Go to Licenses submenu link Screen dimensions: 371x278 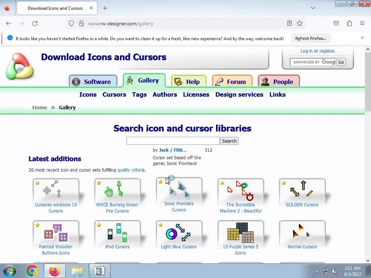pos(196,94)
